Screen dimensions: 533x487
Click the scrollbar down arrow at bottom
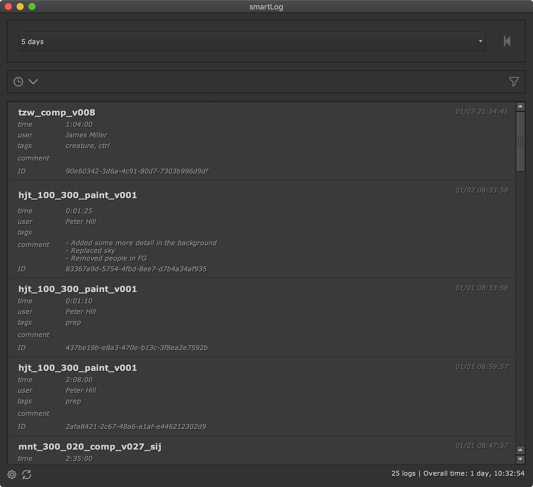(521, 459)
